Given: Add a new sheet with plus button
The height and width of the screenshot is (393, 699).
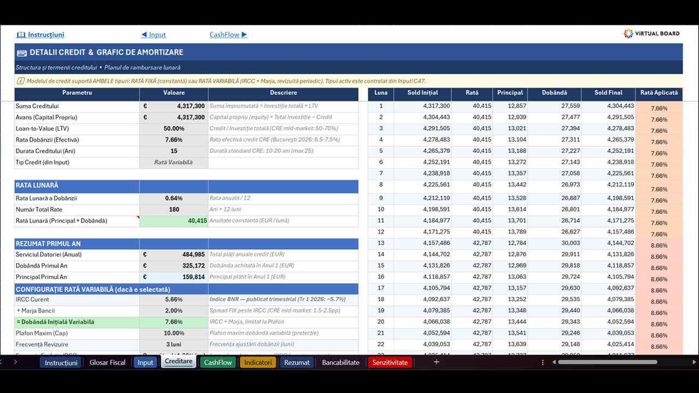Looking at the screenshot, I should coord(436,362).
